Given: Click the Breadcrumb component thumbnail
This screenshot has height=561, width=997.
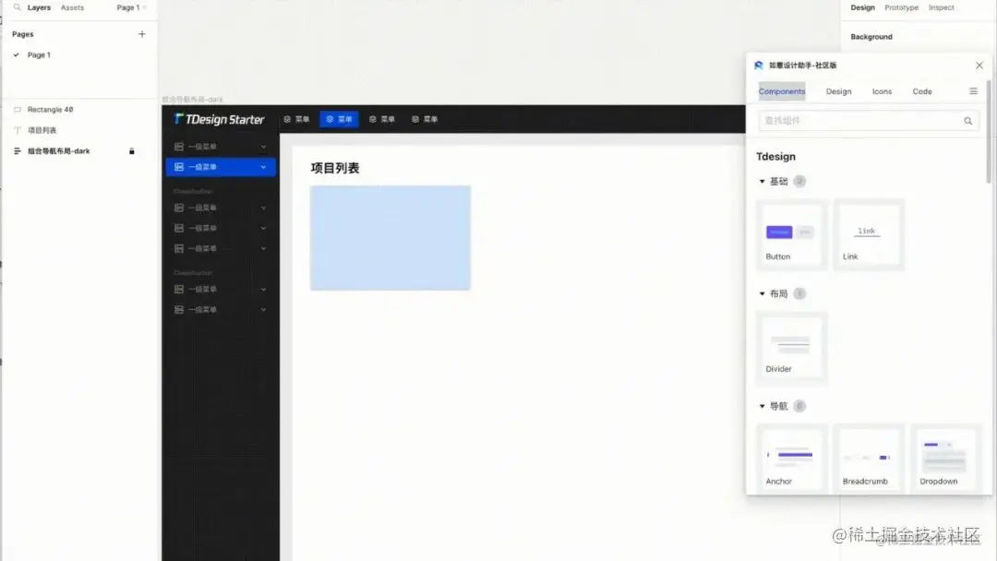Looking at the screenshot, I should [x=868, y=457].
